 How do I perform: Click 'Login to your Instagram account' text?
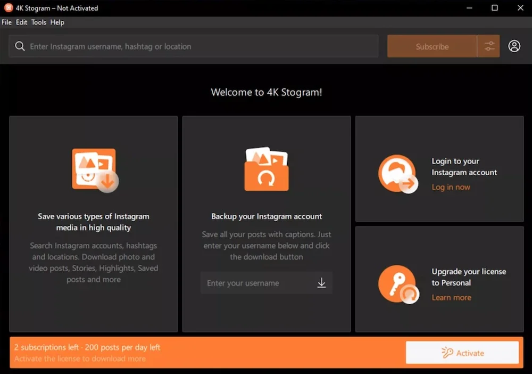coord(464,167)
